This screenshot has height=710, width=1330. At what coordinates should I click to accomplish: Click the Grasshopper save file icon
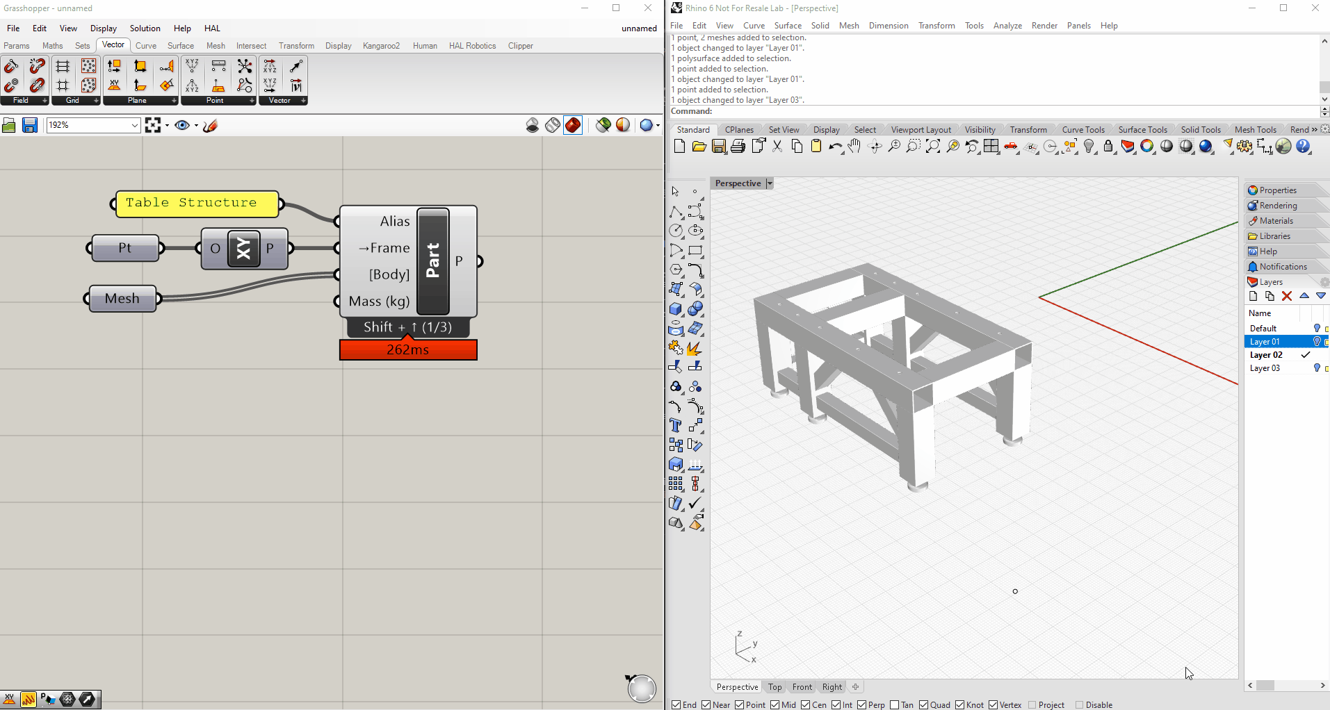[x=30, y=125]
